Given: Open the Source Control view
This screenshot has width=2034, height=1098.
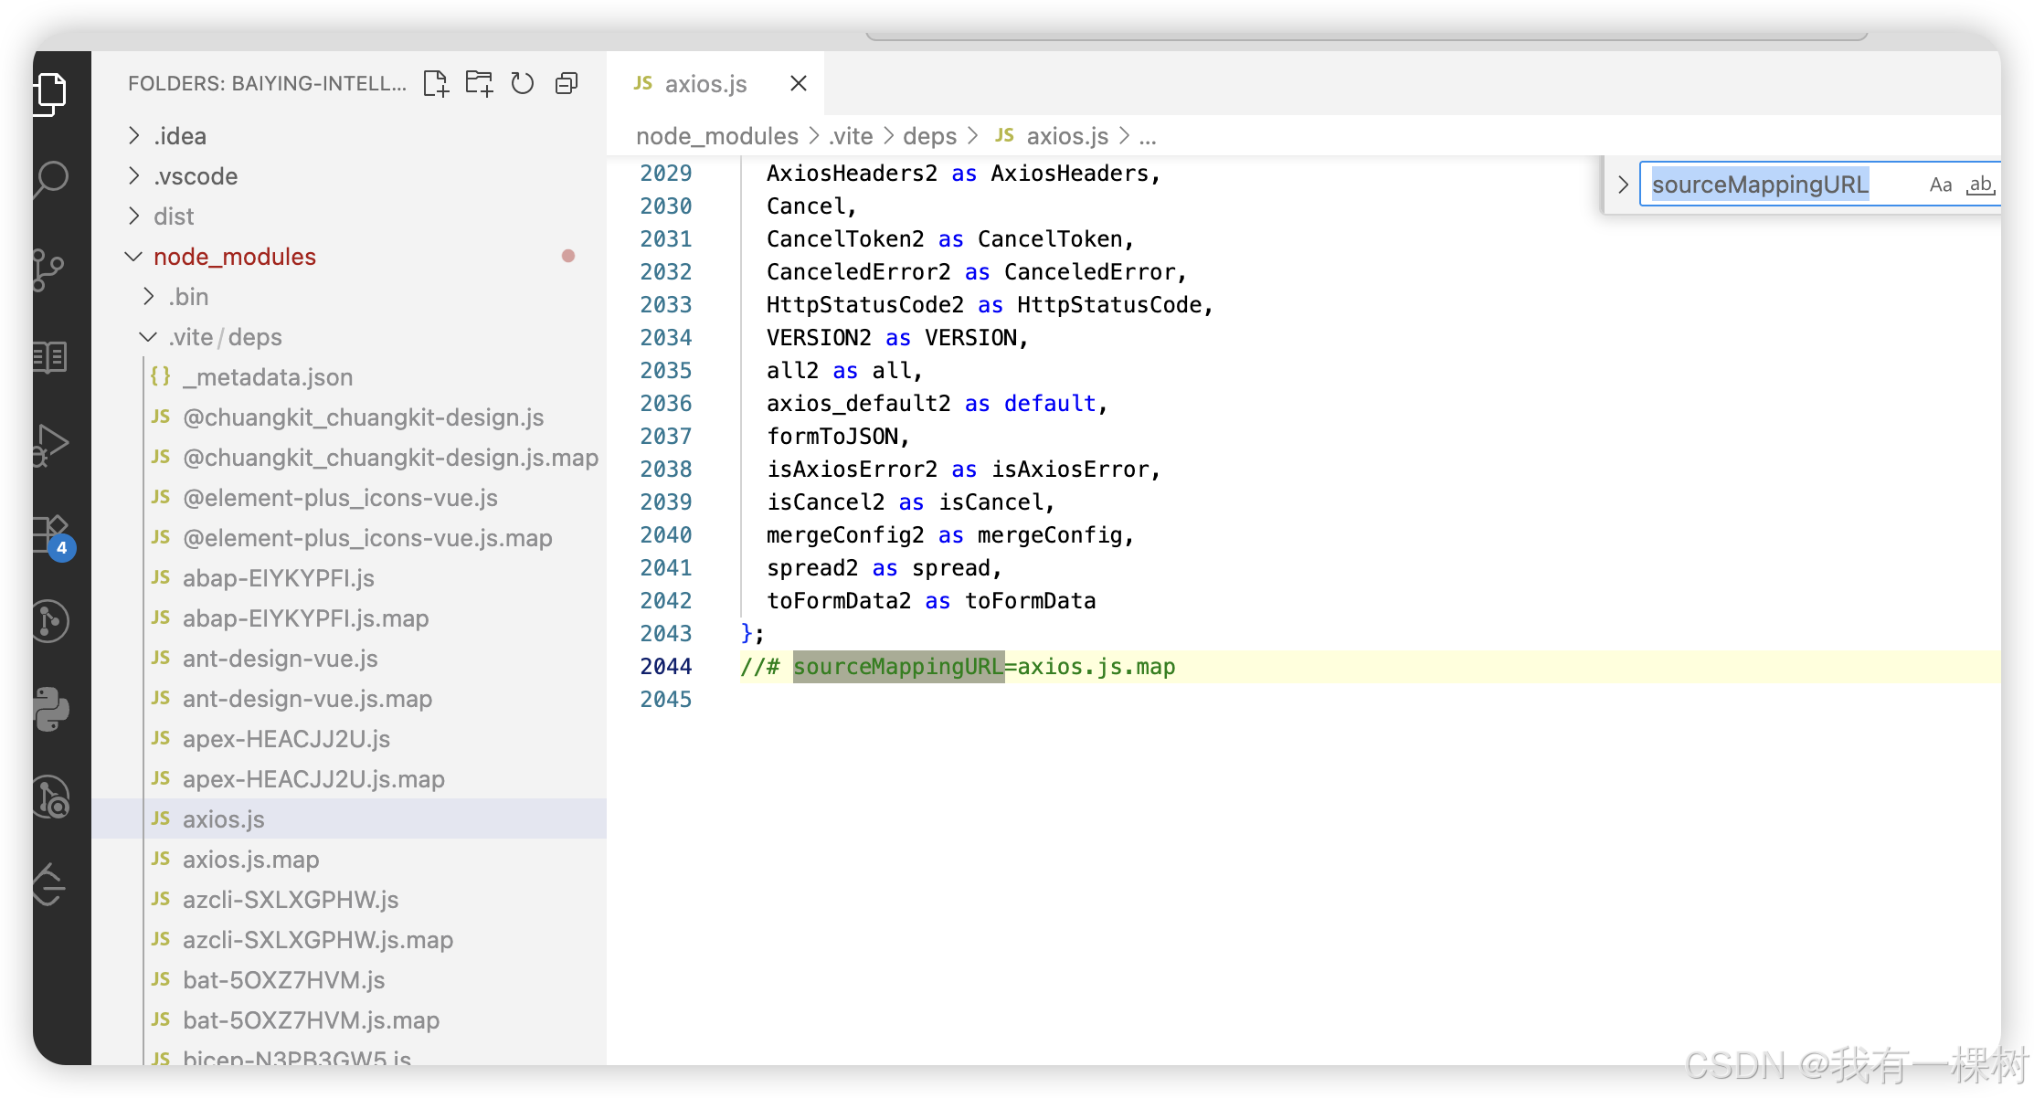Looking at the screenshot, I should point(50,268).
